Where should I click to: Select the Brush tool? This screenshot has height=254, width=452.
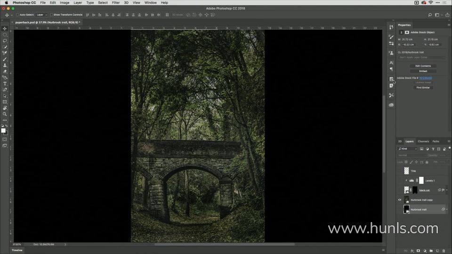[5, 59]
